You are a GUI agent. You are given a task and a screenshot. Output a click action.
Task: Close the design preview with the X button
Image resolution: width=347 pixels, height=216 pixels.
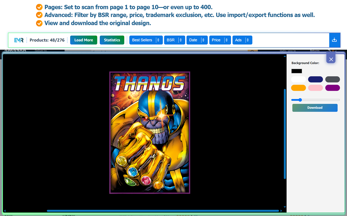point(331,59)
